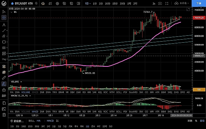Open the chart settings gear

pyautogui.click(x=57, y=3)
